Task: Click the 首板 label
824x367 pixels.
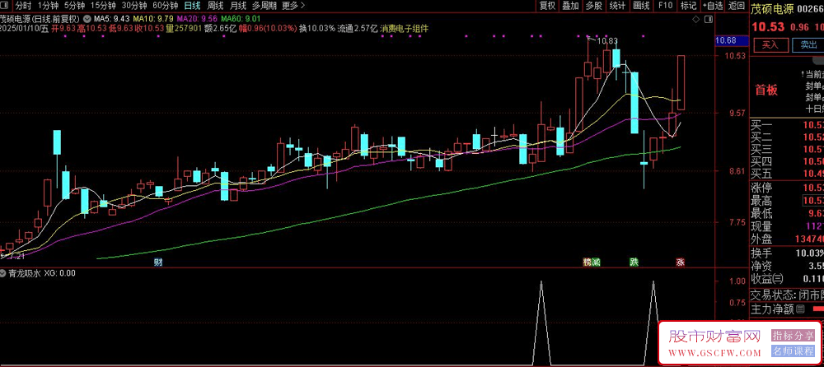Action: click(x=766, y=91)
